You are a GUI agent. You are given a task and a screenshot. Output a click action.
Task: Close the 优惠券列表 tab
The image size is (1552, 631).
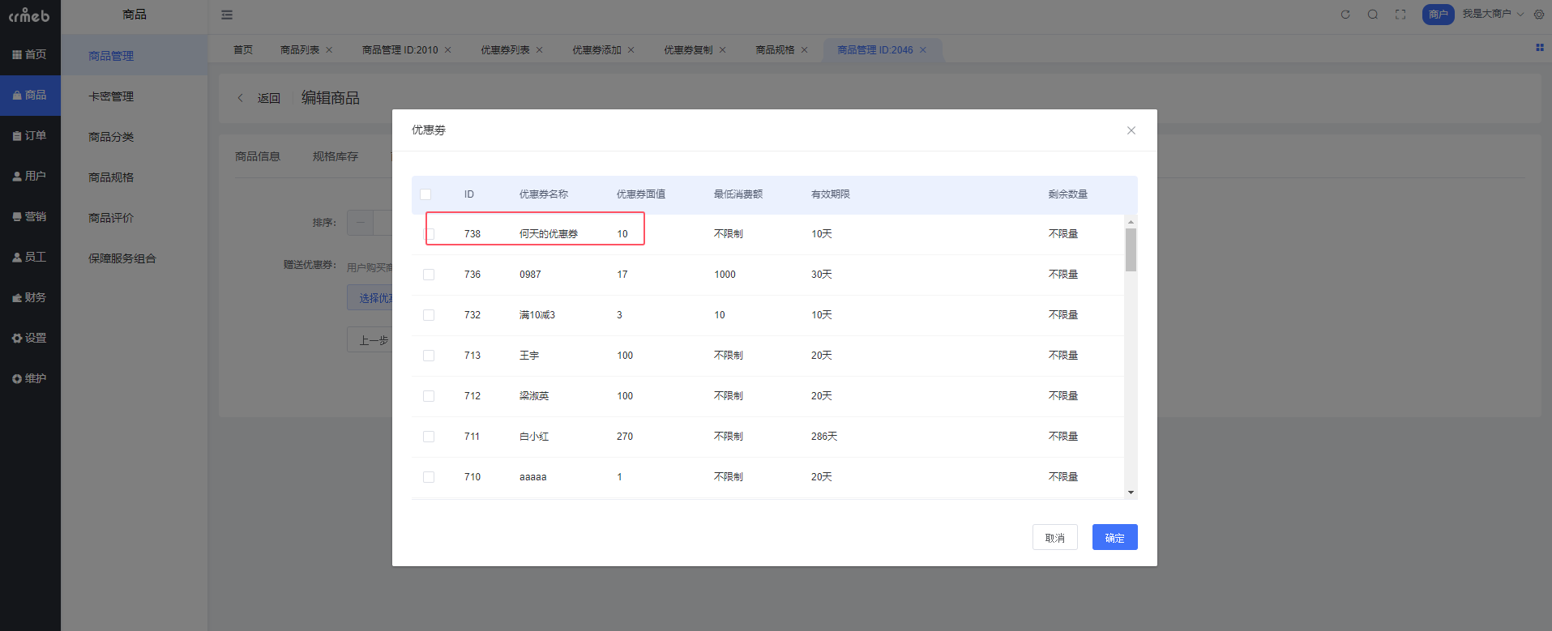tap(540, 50)
